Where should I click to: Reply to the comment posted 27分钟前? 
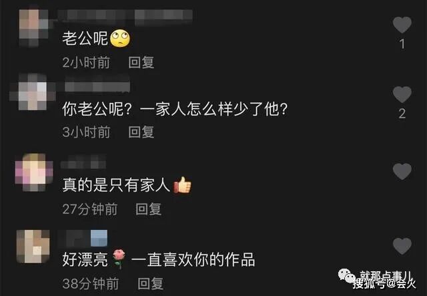coord(148,209)
